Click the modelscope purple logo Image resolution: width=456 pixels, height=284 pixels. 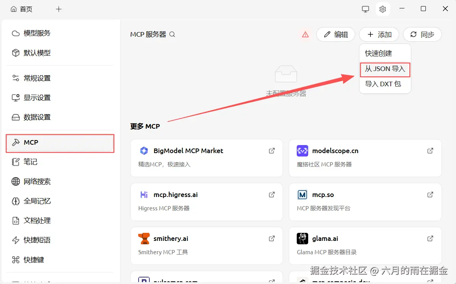point(302,150)
